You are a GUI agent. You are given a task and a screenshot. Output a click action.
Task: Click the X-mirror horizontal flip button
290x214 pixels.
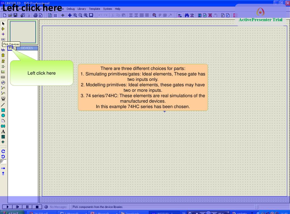(x=3, y=168)
